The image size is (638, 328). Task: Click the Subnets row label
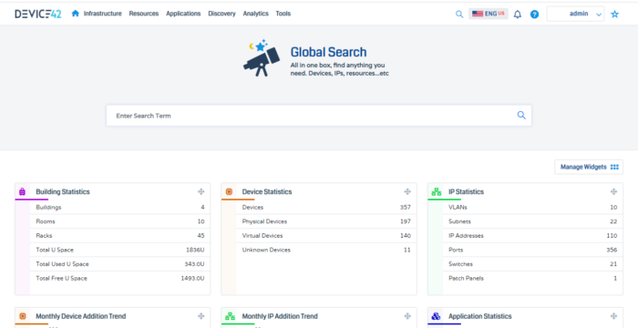point(459,221)
